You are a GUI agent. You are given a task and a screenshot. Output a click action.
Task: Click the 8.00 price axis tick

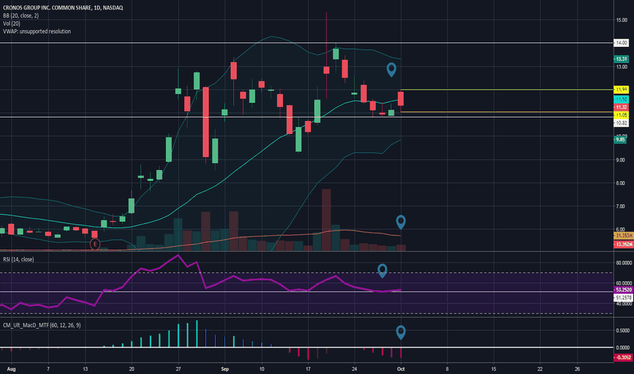pyautogui.click(x=620, y=183)
